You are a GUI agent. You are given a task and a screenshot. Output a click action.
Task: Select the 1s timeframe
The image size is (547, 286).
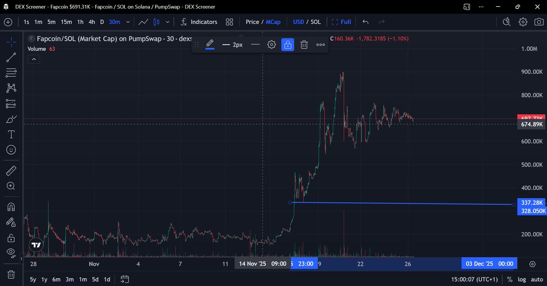click(26, 22)
